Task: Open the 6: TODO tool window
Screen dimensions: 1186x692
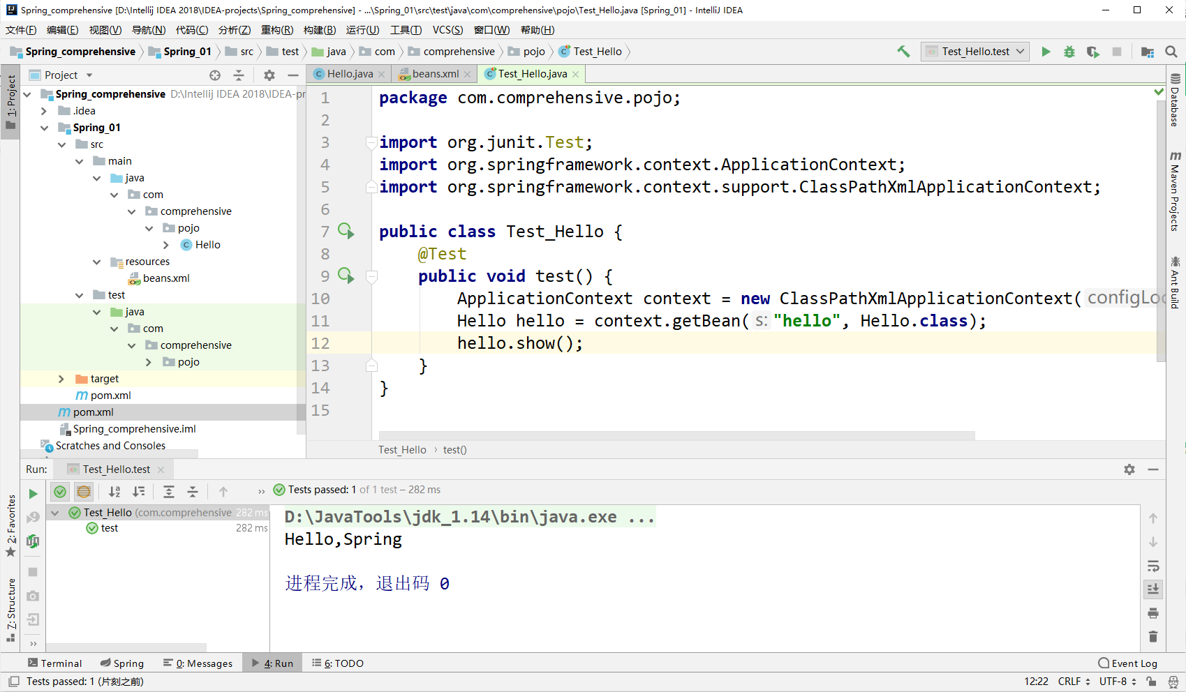Action: coord(338,663)
